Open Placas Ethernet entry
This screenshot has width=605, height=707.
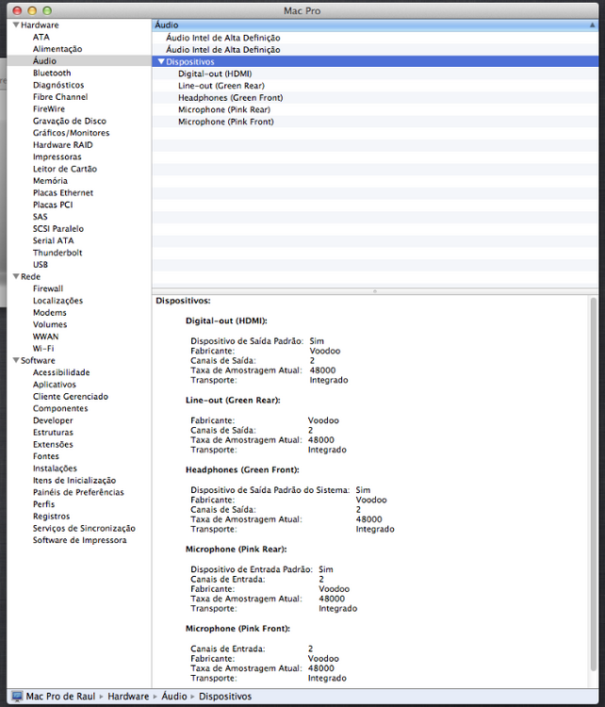coord(63,193)
